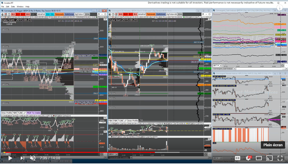Toggle IBHE button in Trigger chart toolbar

[28, 14]
